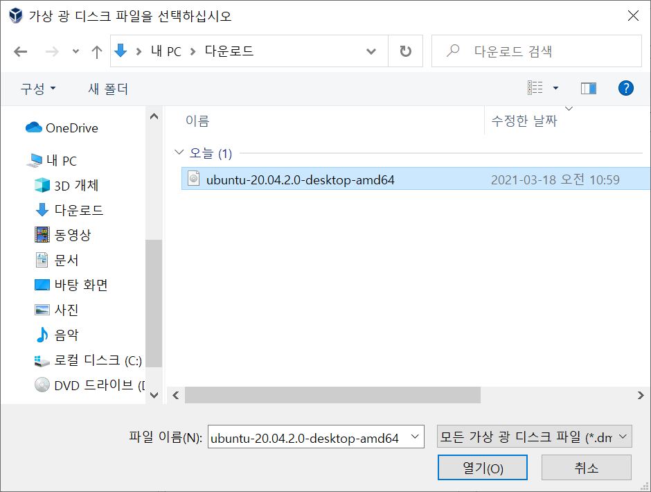Click the blue download arrow in address bar
This screenshot has width=651, height=492.
[121, 51]
